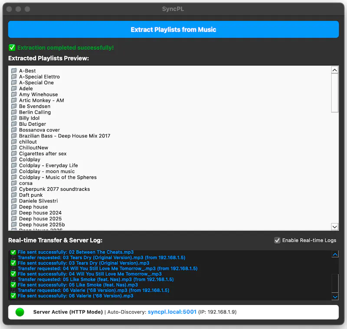Click the log panel scroll-down arrow

click(335, 297)
